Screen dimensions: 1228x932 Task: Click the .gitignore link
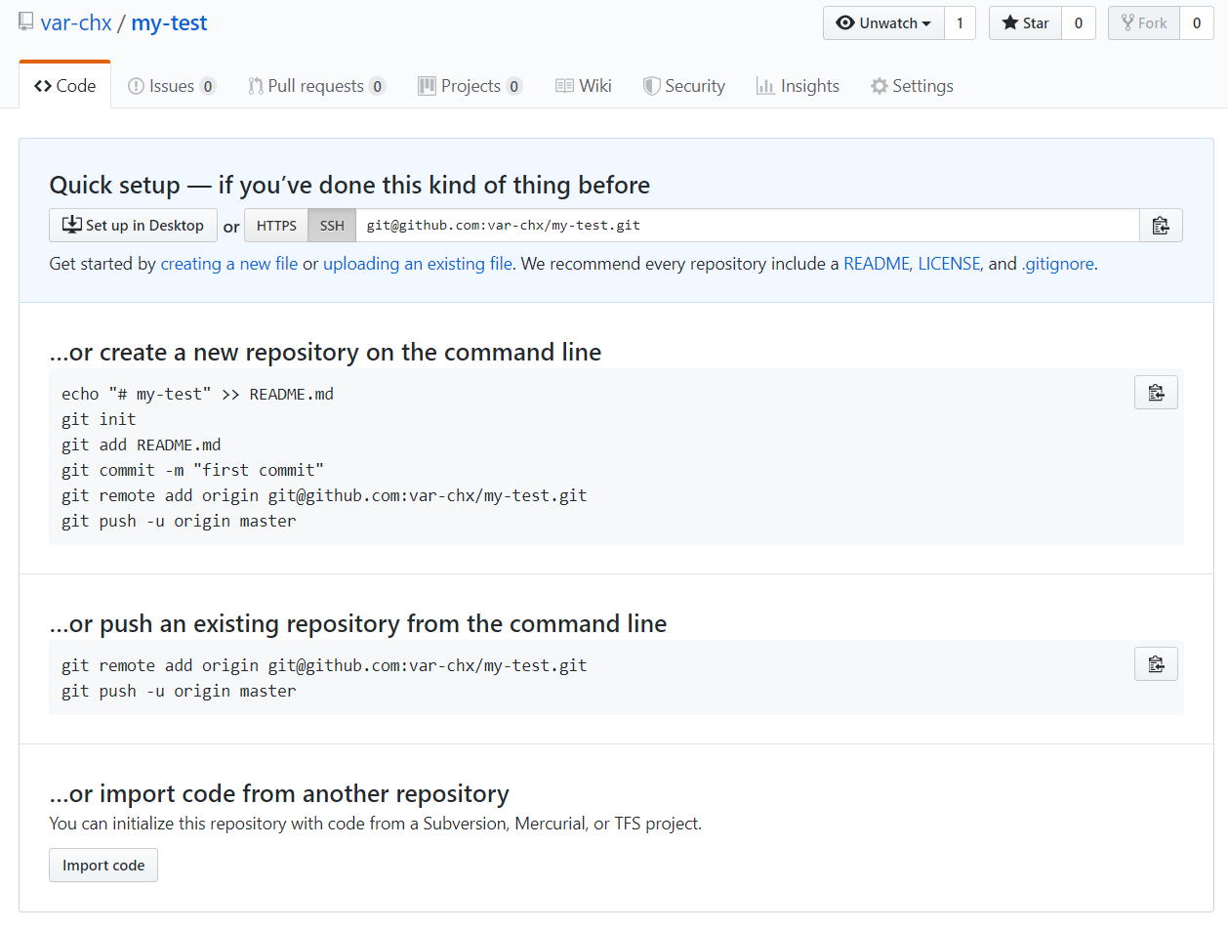click(x=1057, y=264)
